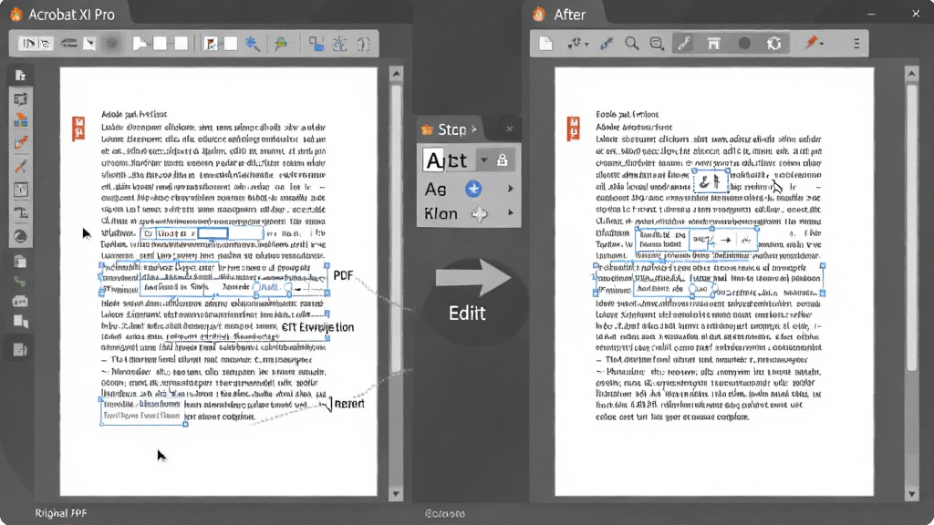The image size is (934, 525).
Task: Click the boxed icon pair in After page
Action: point(711,181)
